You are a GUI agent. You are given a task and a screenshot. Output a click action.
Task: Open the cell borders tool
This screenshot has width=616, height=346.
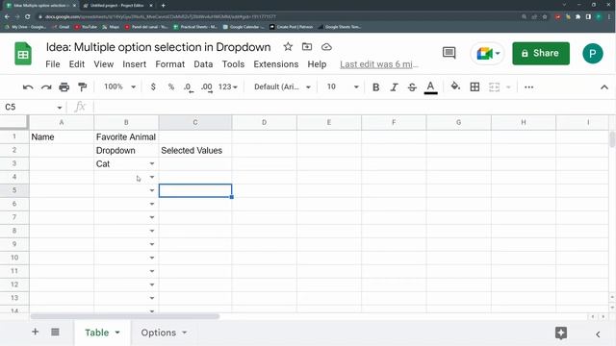tap(475, 87)
